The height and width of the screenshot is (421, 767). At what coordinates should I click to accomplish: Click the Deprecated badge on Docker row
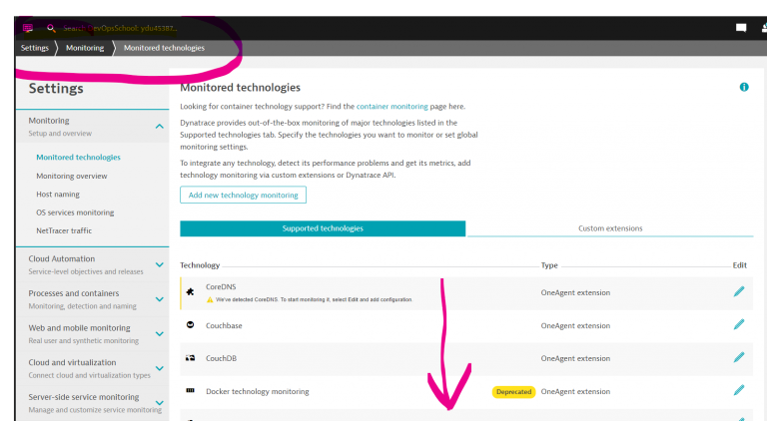pos(513,392)
